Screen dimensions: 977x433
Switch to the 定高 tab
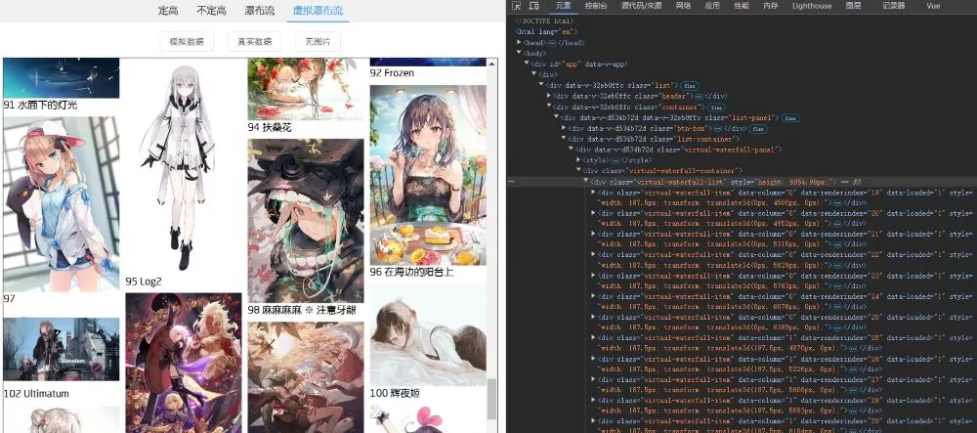(168, 11)
